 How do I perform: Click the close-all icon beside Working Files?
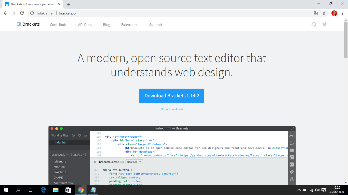click(x=73, y=135)
